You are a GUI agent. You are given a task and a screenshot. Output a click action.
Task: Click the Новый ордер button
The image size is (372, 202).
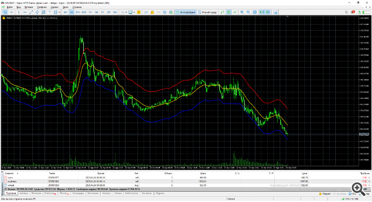[x=207, y=12]
